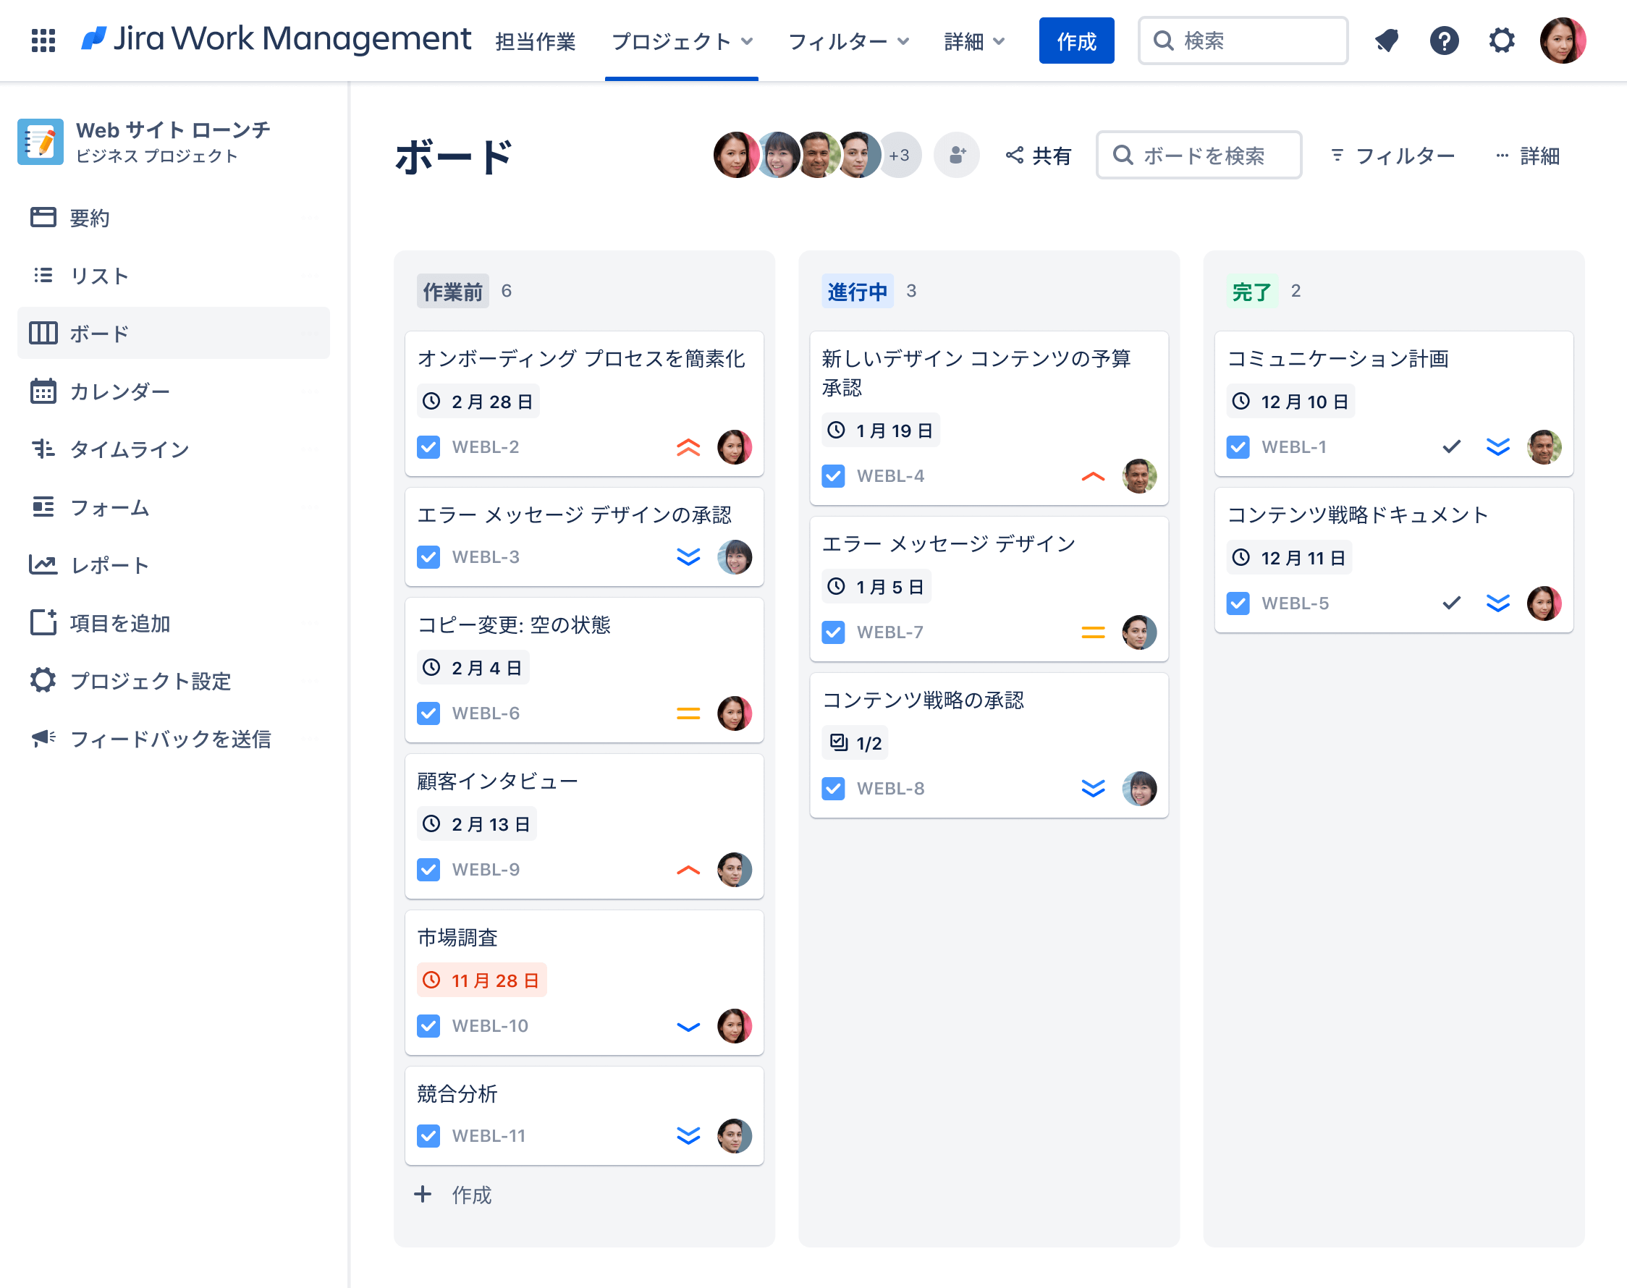Screen dimensions: 1627x1288
Task: Open カレンダー from the sidebar
Action: tap(119, 391)
